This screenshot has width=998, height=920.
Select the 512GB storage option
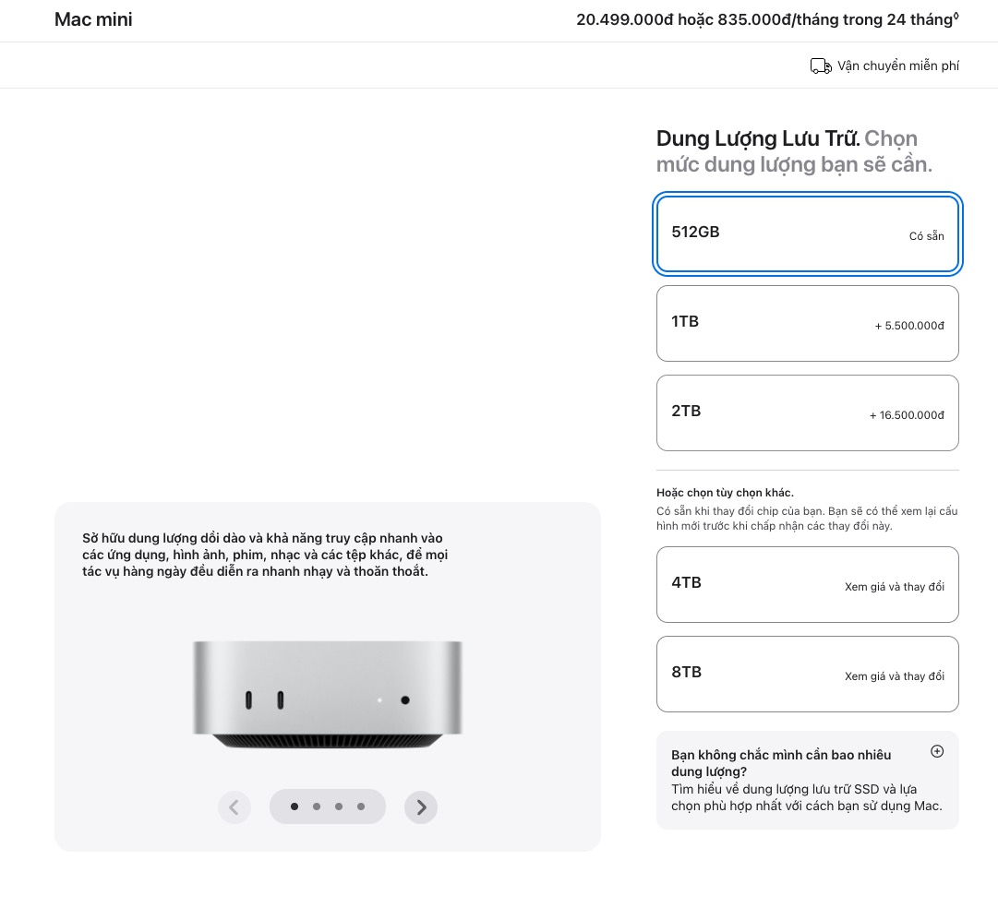tap(807, 234)
